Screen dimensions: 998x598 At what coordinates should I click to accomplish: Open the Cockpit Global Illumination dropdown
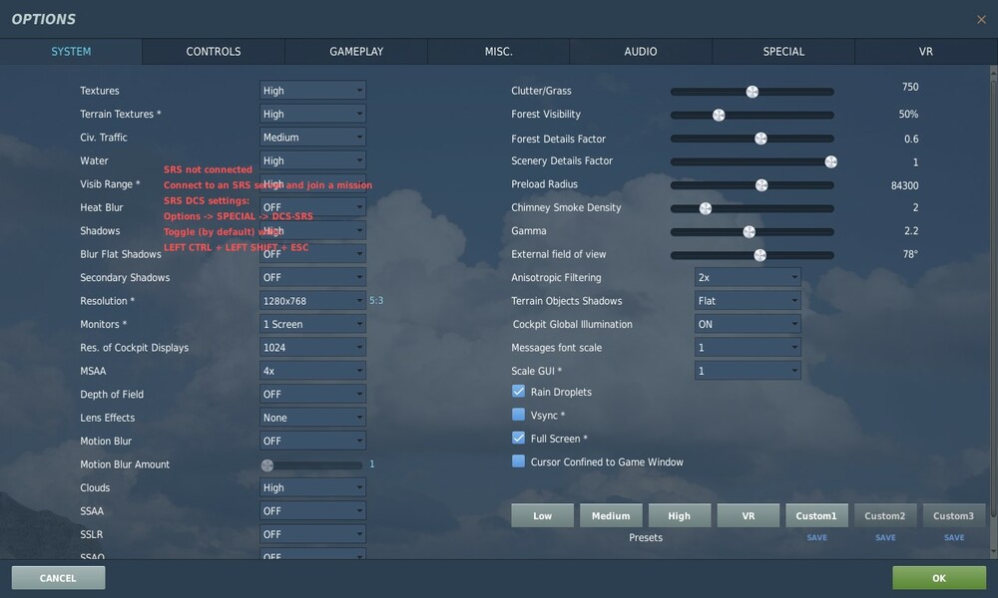tap(748, 324)
